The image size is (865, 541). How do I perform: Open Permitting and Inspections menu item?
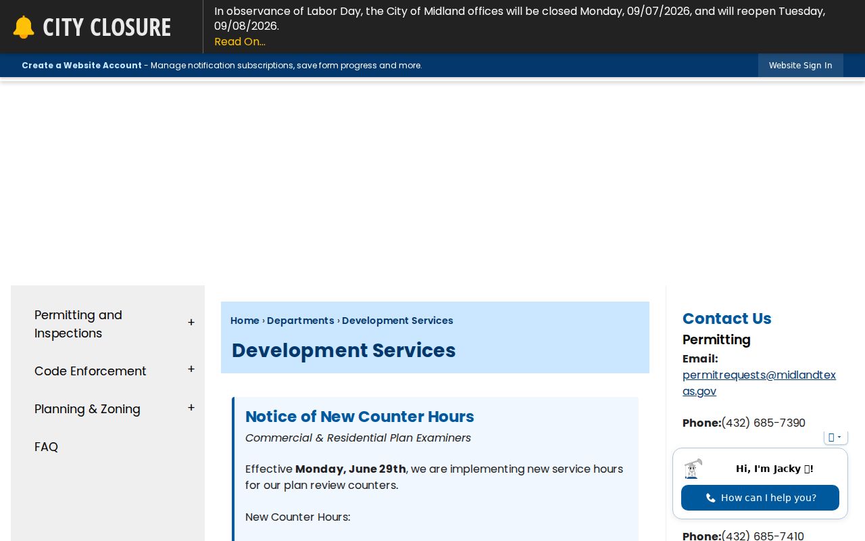[x=78, y=324]
